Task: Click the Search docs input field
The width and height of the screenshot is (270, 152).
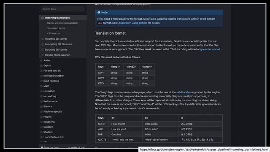Action: tap(63, 9)
